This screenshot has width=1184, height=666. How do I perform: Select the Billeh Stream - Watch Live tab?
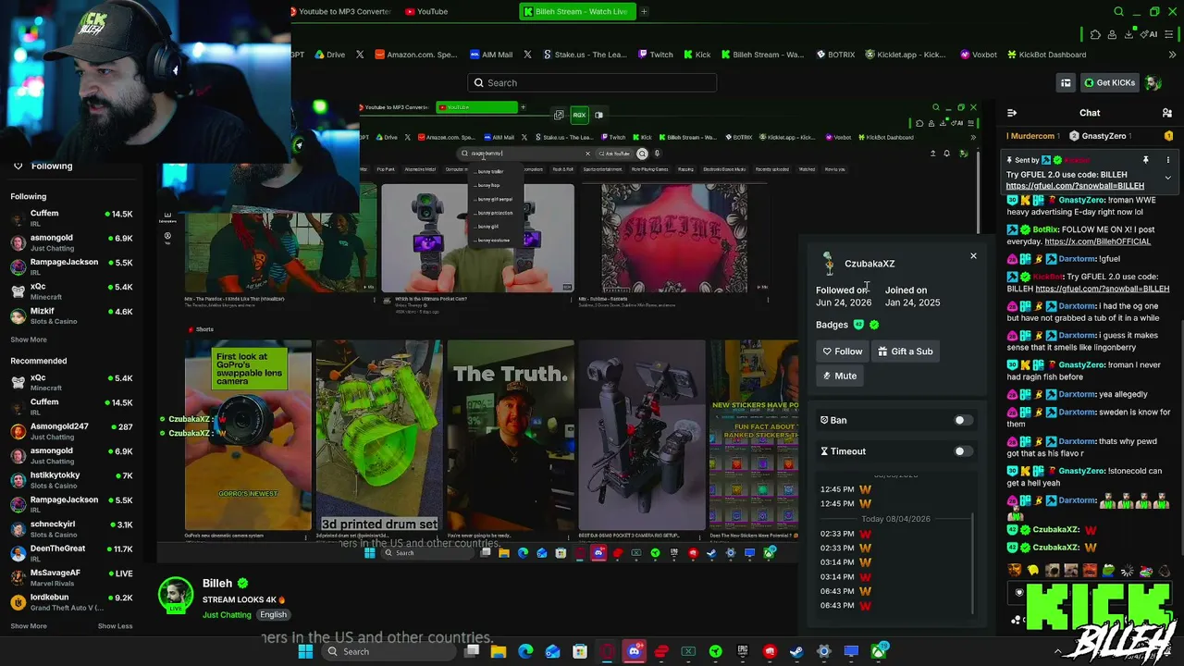pyautogui.click(x=575, y=11)
